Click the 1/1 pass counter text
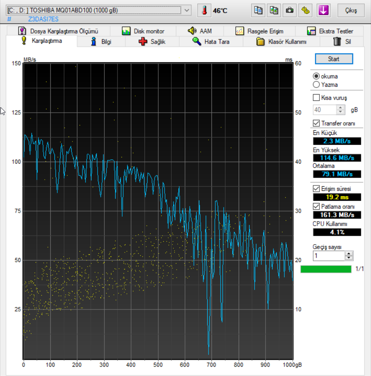 click(359, 269)
